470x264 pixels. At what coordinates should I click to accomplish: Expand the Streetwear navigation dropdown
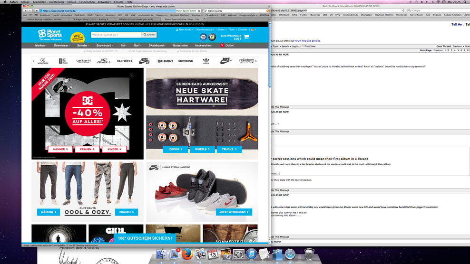coord(62,46)
